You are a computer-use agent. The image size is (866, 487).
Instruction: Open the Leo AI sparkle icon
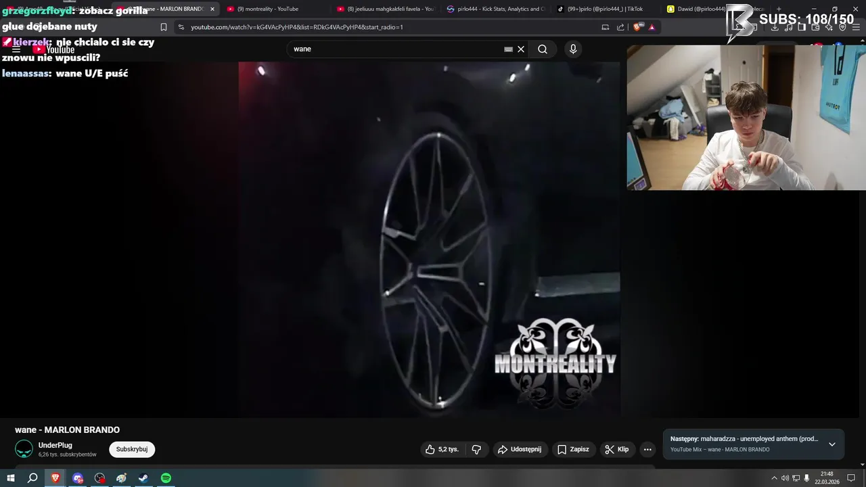829,27
